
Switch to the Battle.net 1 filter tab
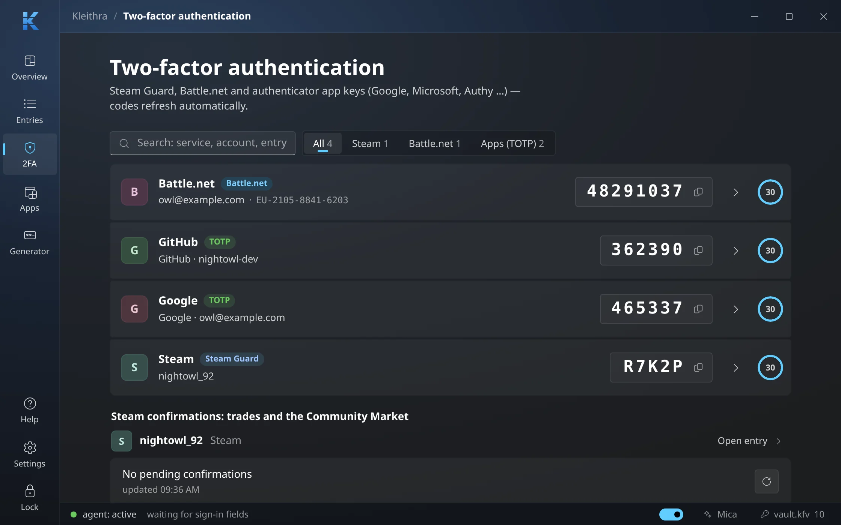coord(434,143)
